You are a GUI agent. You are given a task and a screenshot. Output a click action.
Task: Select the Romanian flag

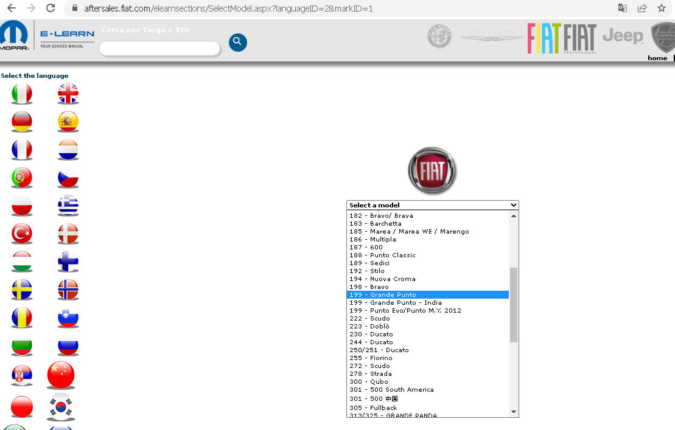click(22, 317)
